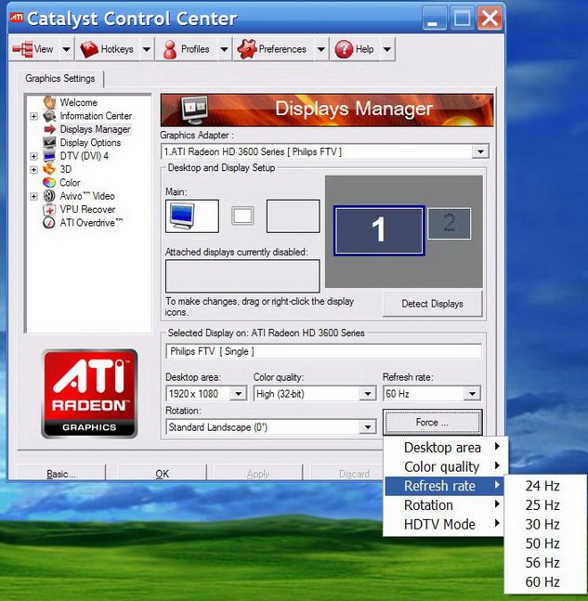Choose 50 Hz refresh rate

pos(544,543)
